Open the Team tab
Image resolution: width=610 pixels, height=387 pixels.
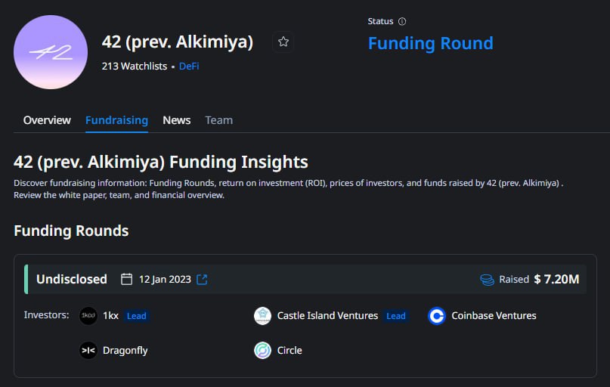pos(219,120)
